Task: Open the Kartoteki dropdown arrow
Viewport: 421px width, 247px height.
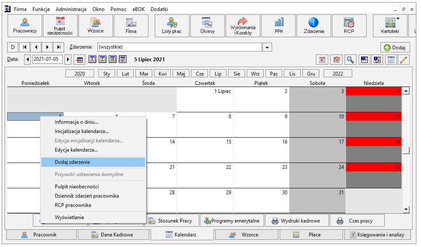Action: tap(398, 19)
